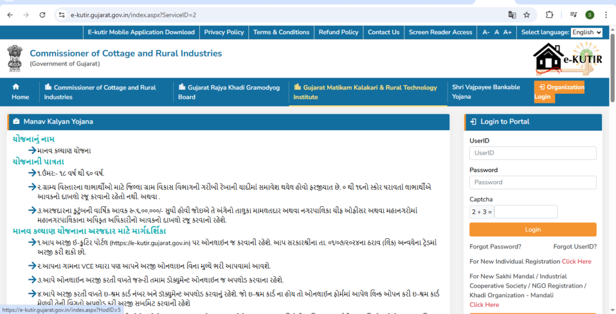This screenshot has height=314, width=616.
Task: Click the Gujarat government emblem logo
Action: tap(15, 58)
